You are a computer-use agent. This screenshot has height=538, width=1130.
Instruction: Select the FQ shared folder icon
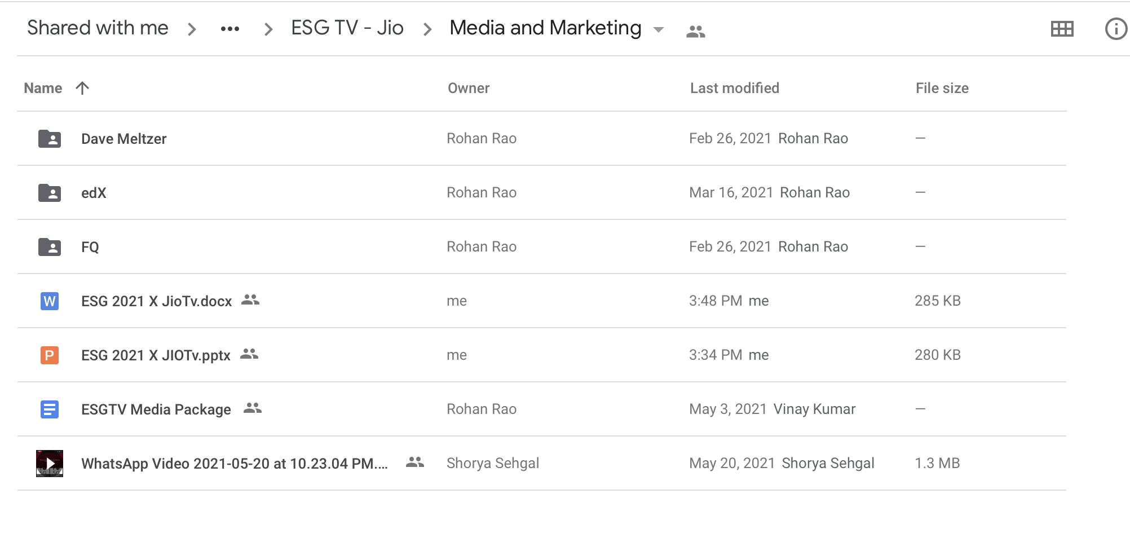[50, 246]
